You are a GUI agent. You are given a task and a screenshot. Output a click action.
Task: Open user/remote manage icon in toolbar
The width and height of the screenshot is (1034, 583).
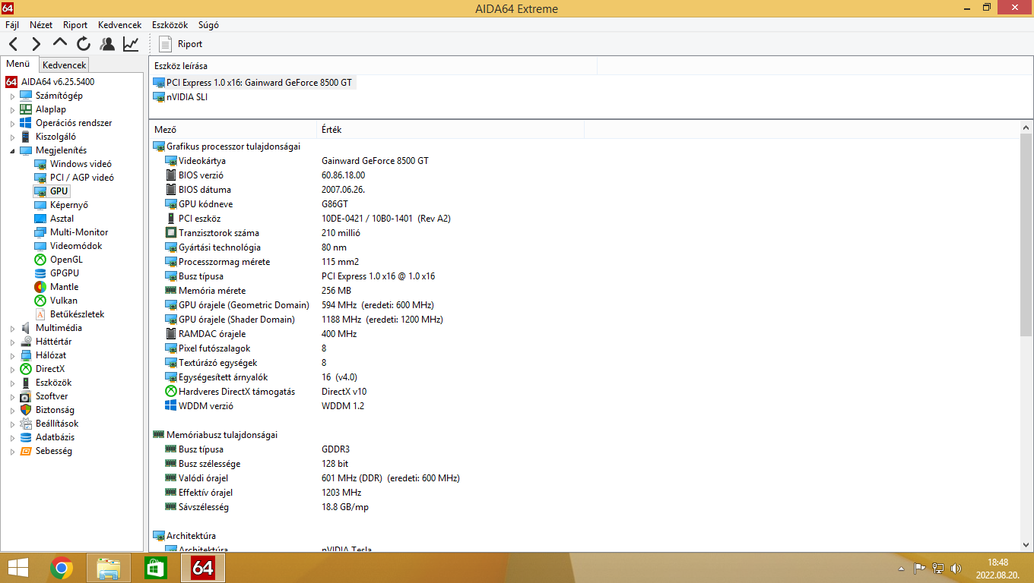107,44
